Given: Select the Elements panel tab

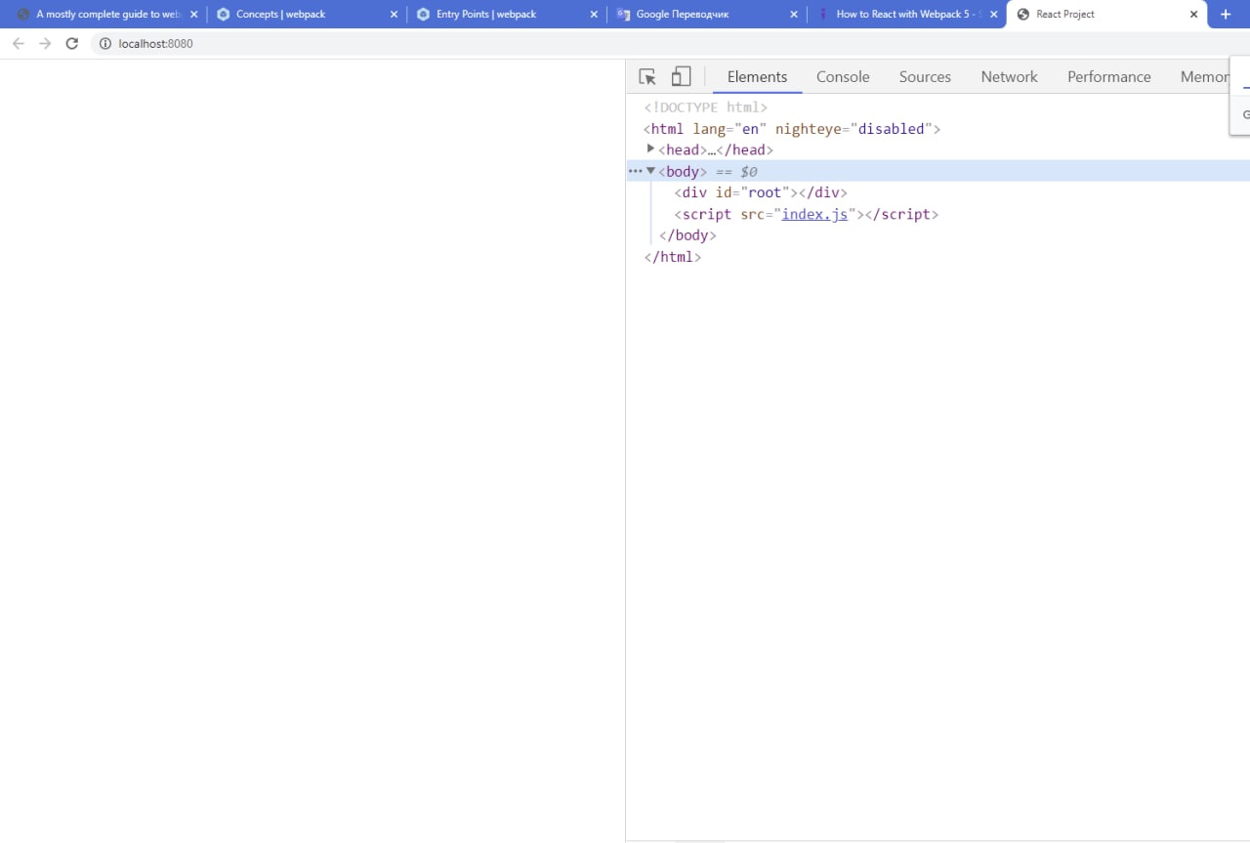Looking at the screenshot, I should click(757, 77).
